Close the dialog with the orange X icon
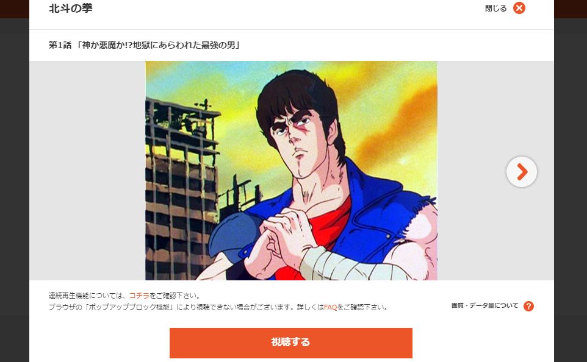This screenshot has width=587, height=362. click(519, 8)
